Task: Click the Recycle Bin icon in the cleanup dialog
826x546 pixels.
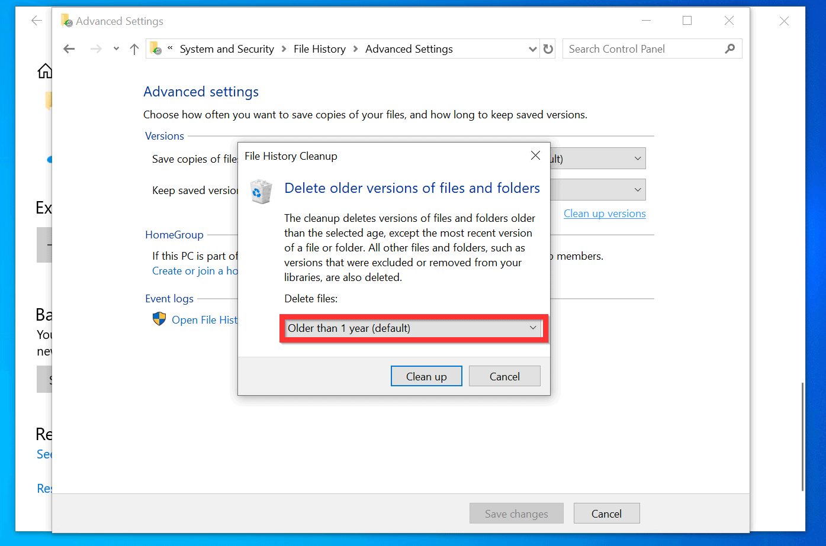Action: point(261,190)
